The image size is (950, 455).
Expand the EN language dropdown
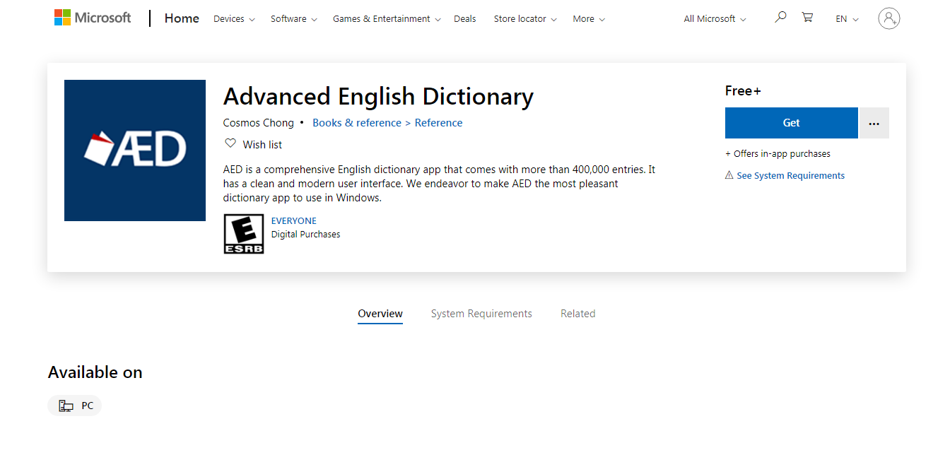coord(846,18)
